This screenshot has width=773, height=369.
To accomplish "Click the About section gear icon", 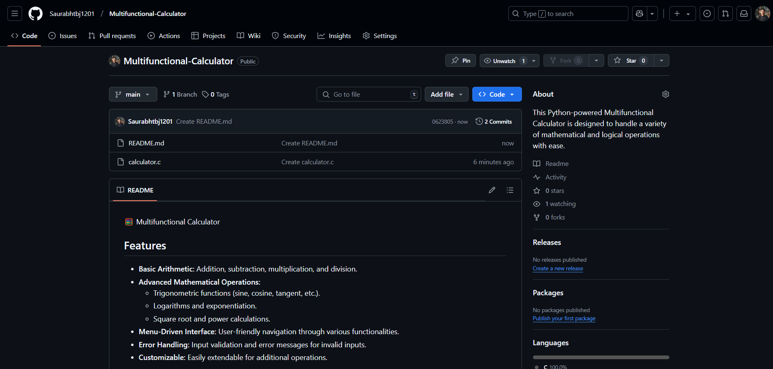I will click(666, 94).
